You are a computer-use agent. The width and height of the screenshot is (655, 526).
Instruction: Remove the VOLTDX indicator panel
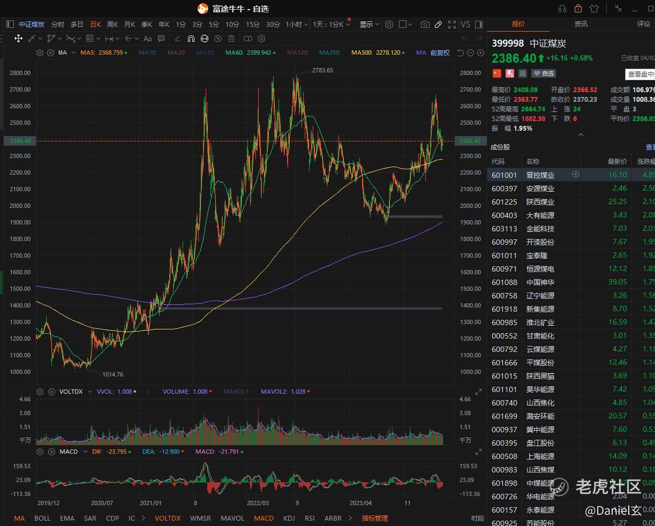coord(51,392)
